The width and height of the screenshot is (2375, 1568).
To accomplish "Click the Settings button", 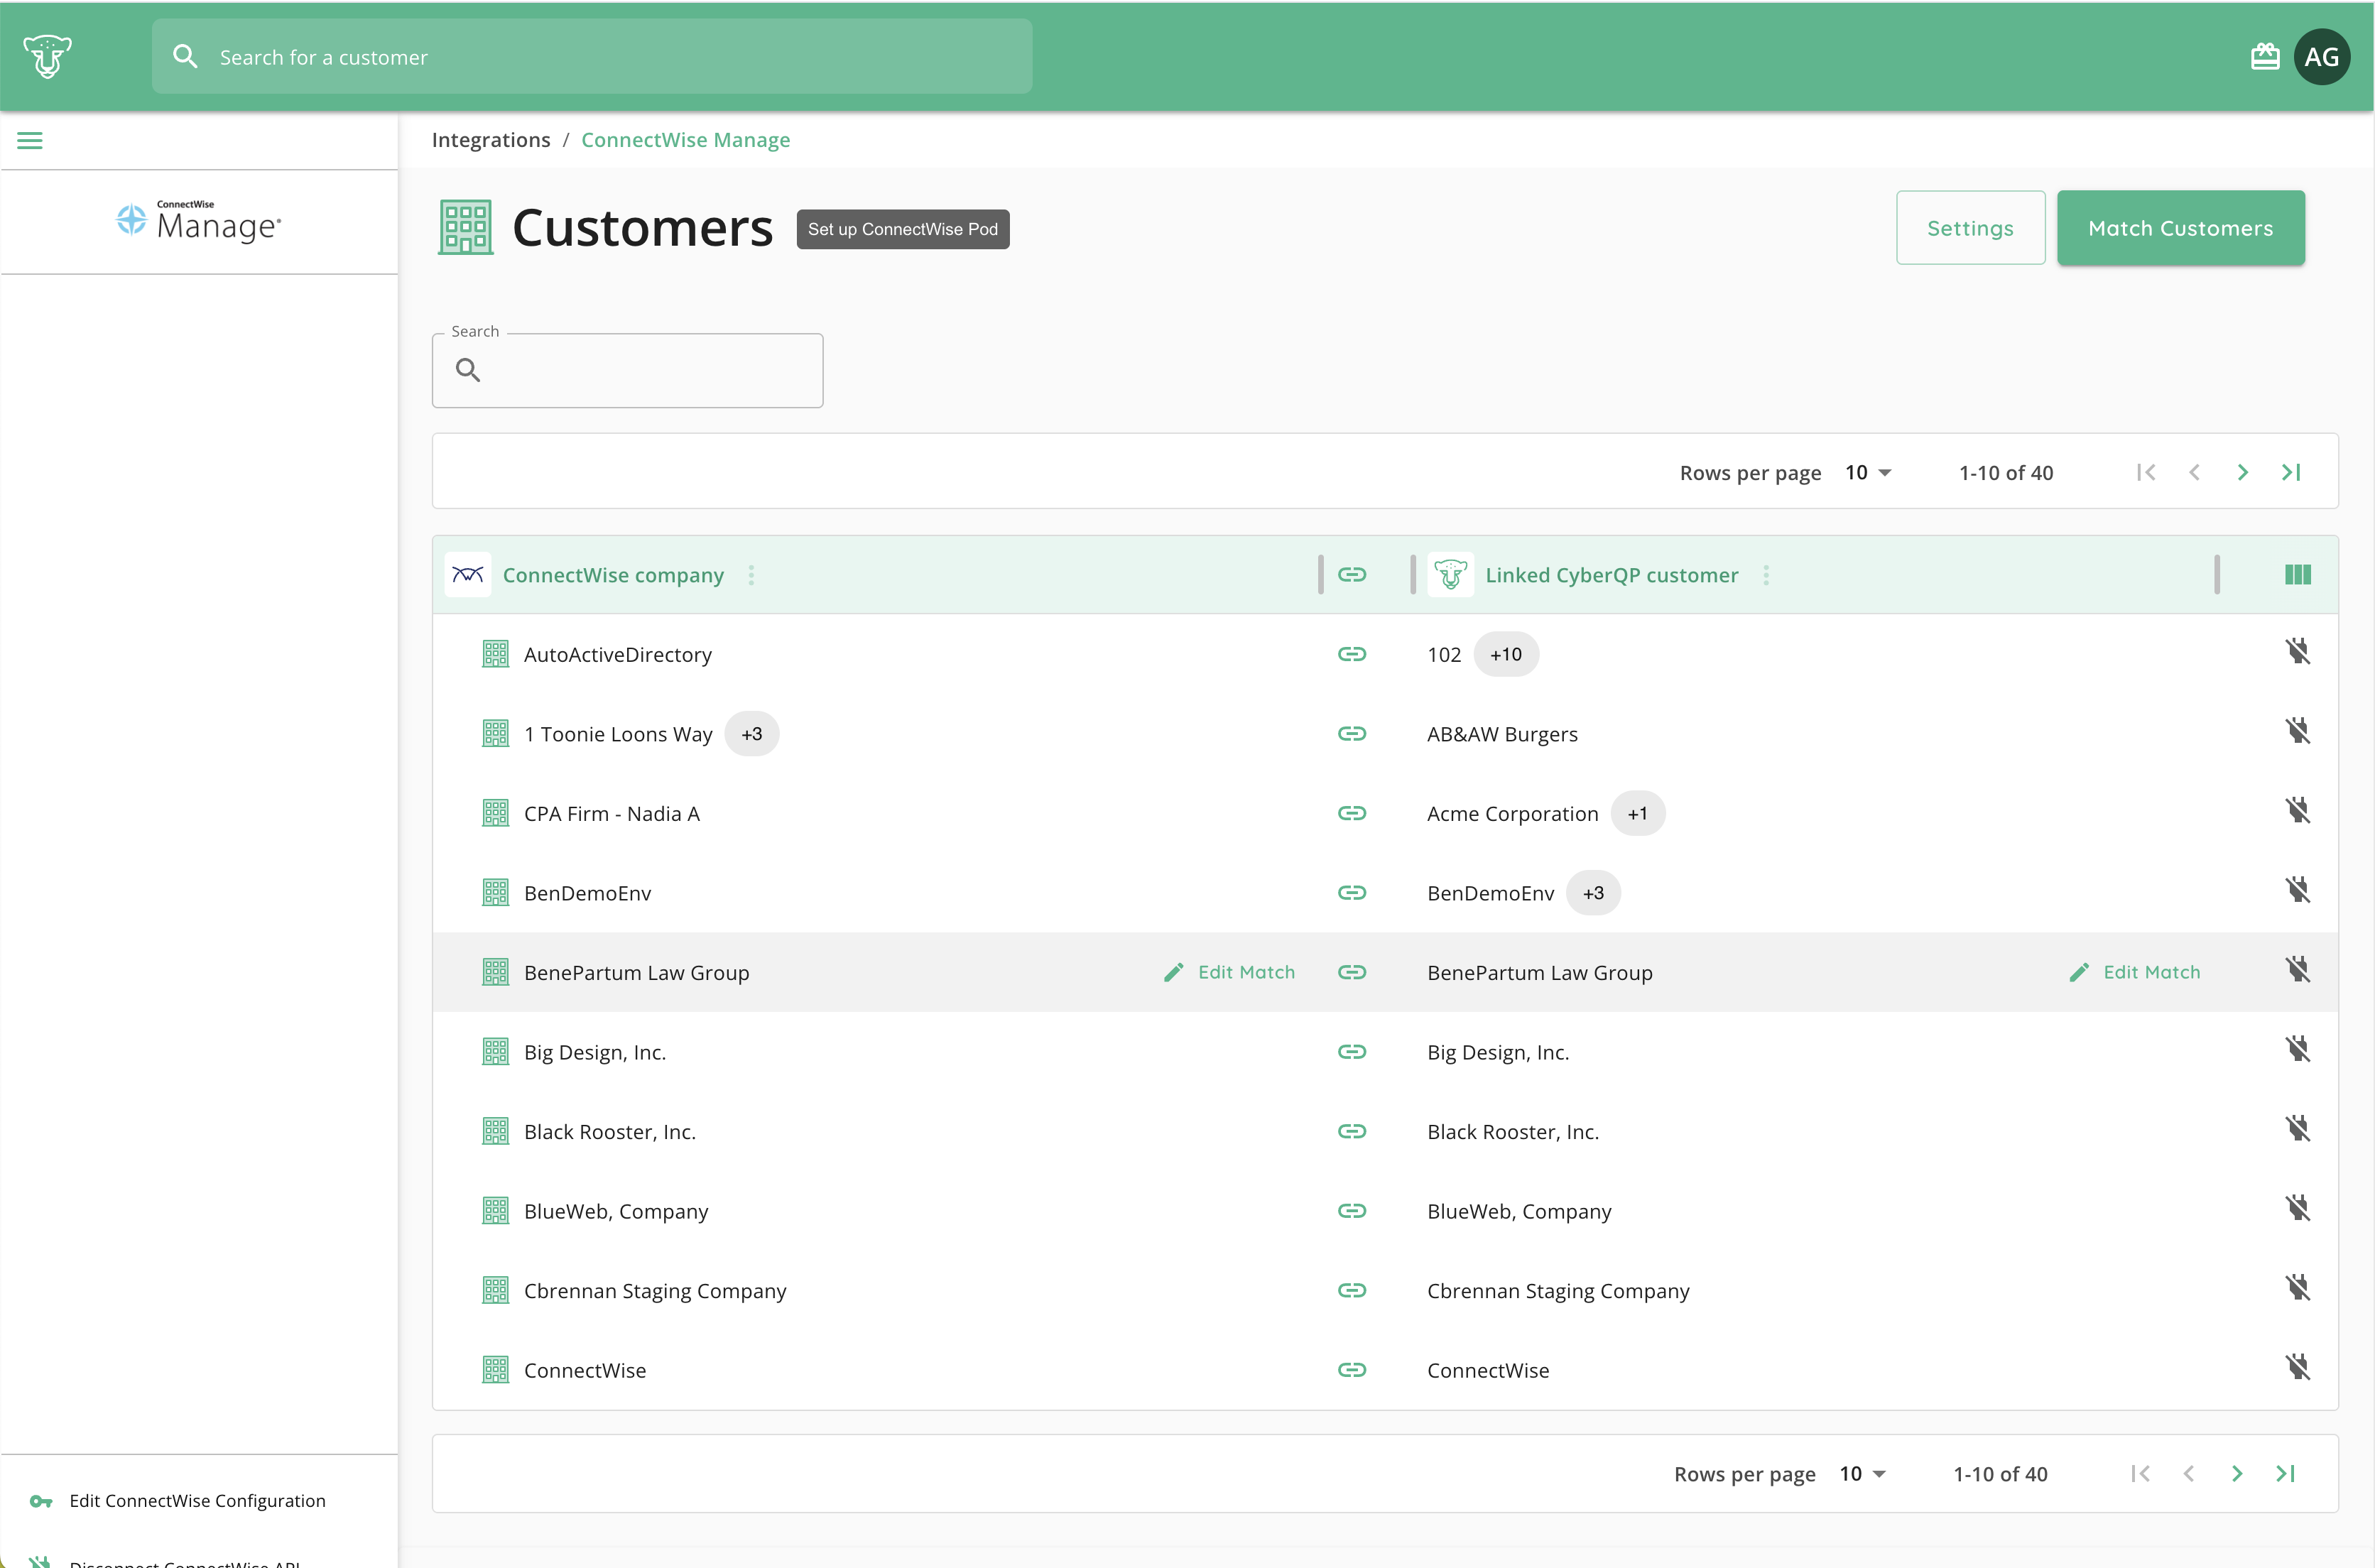I will click(1970, 228).
